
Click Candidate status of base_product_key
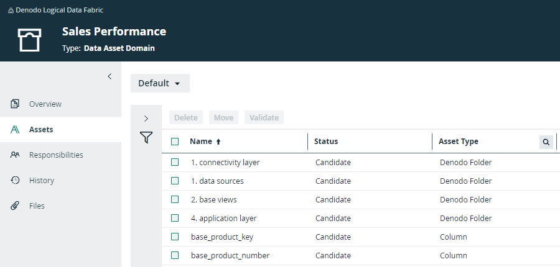pos(333,237)
